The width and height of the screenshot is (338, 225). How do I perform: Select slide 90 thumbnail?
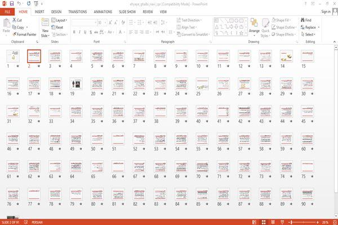[308, 194]
